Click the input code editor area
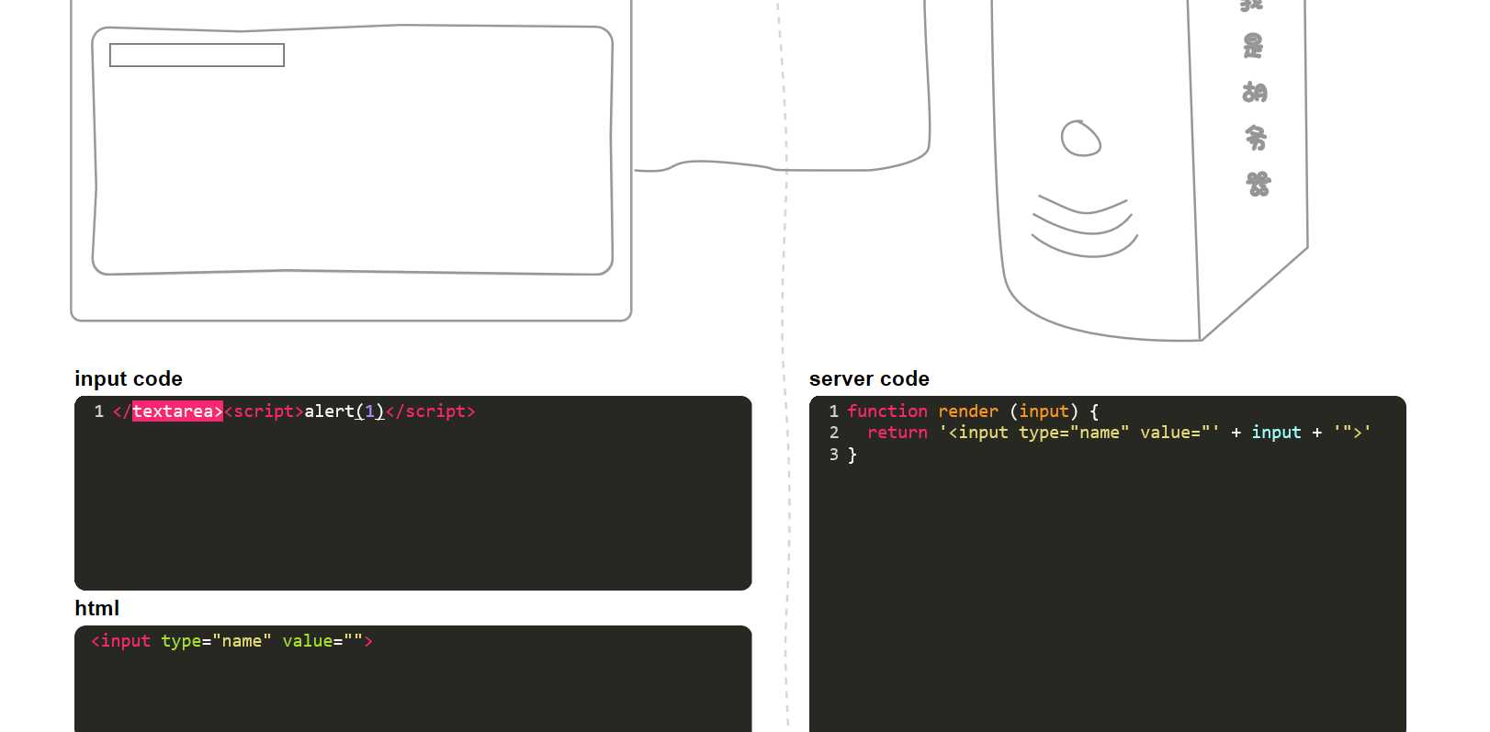The image size is (1490, 732). click(x=413, y=493)
